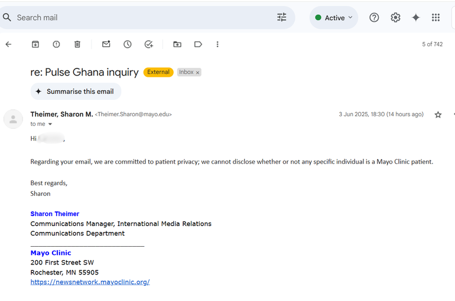Viewport: 455px width, 301px height.
Task: Open the Move to folder icon
Action: 177,44
